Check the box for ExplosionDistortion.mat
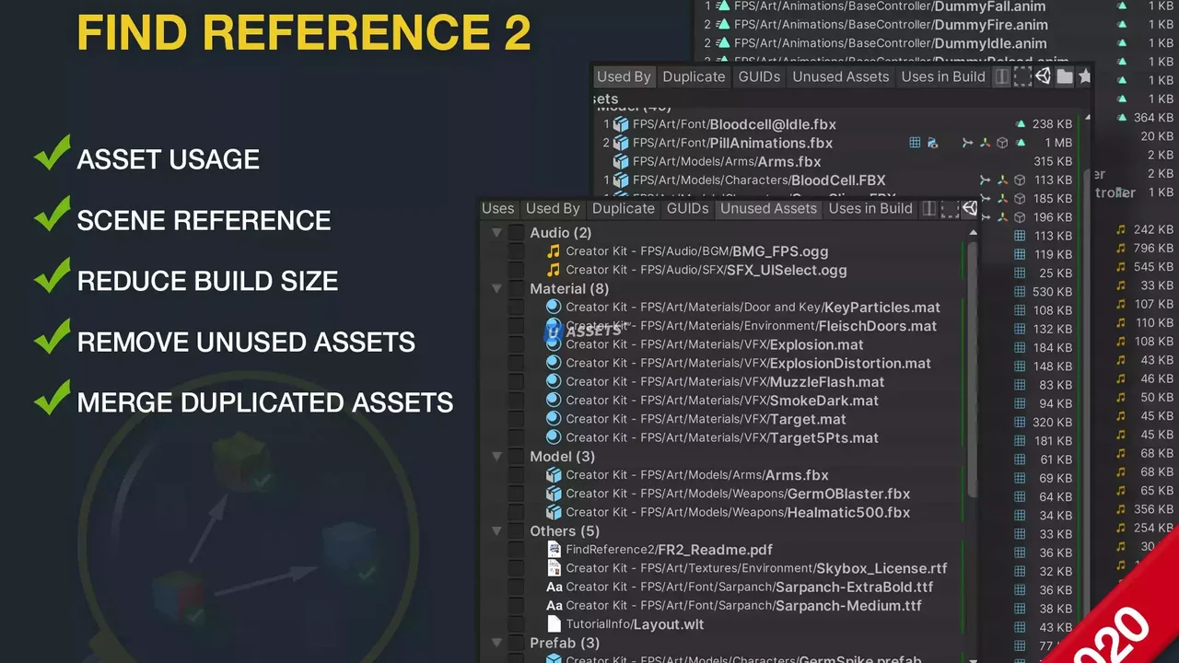Image resolution: width=1179 pixels, height=663 pixels. (x=516, y=363)
